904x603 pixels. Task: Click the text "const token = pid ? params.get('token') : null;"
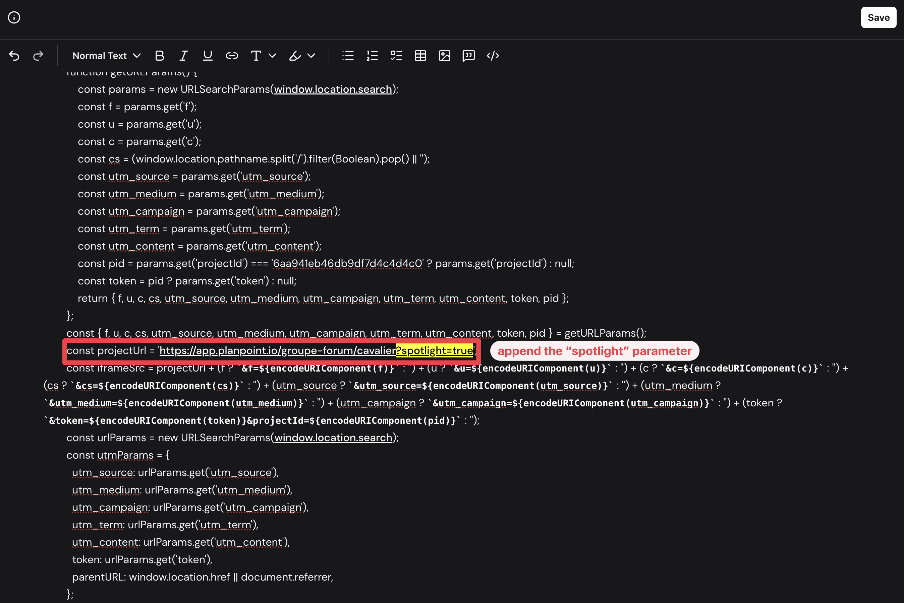click(187, 281)
